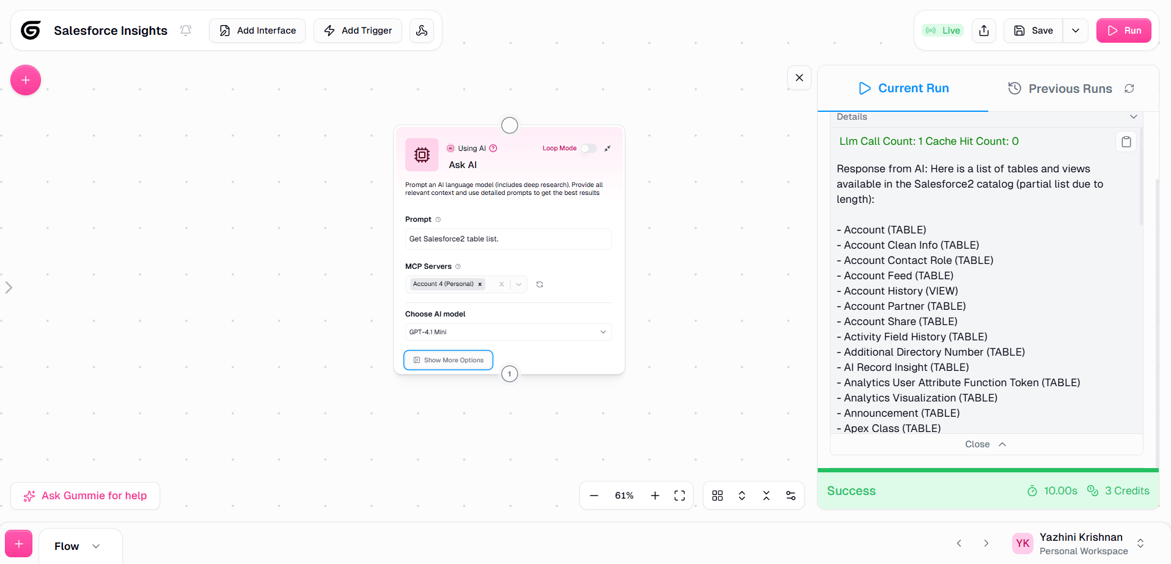Toggle the Loop Mode switch
This screenshot has width=1171, height=564.
588,148
